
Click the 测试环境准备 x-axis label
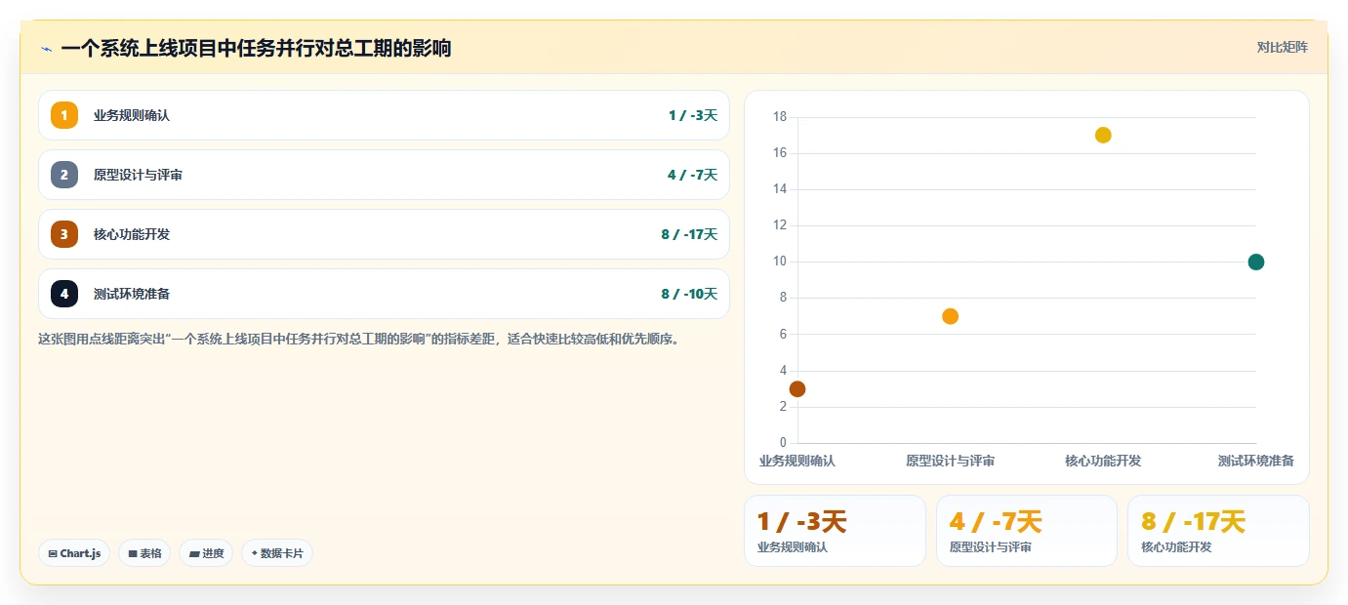(x=1256, y=461)
